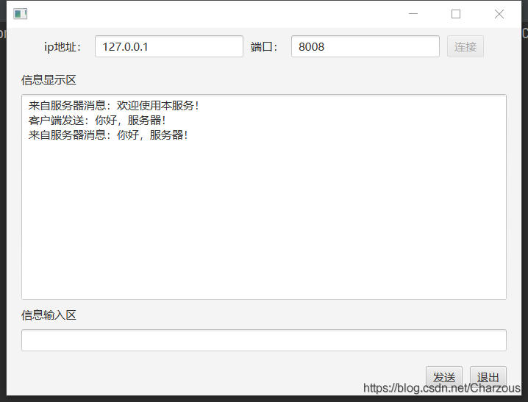Click the 'ip地址:' label
Viewport: 528px width, 402px height.
[63, 47]
